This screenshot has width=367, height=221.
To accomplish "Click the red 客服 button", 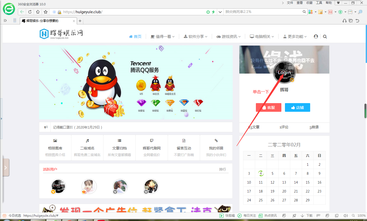I will pyautogui.click(x=269, y=107).
